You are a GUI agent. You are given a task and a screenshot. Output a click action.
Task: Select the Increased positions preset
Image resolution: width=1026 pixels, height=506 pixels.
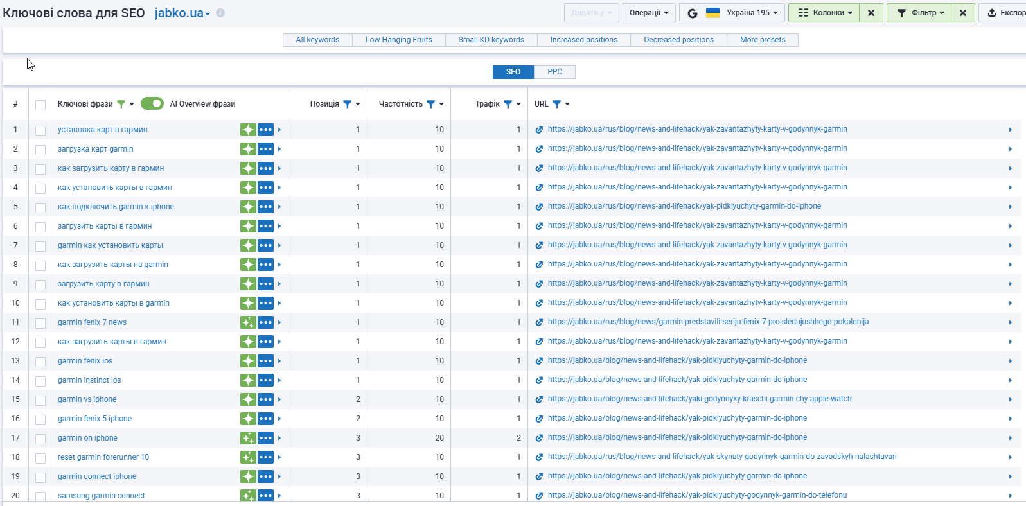pos(583,40)
